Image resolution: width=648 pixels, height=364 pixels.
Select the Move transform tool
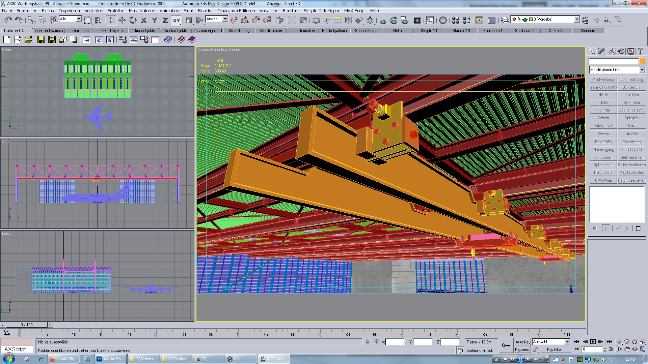point(122,21)
